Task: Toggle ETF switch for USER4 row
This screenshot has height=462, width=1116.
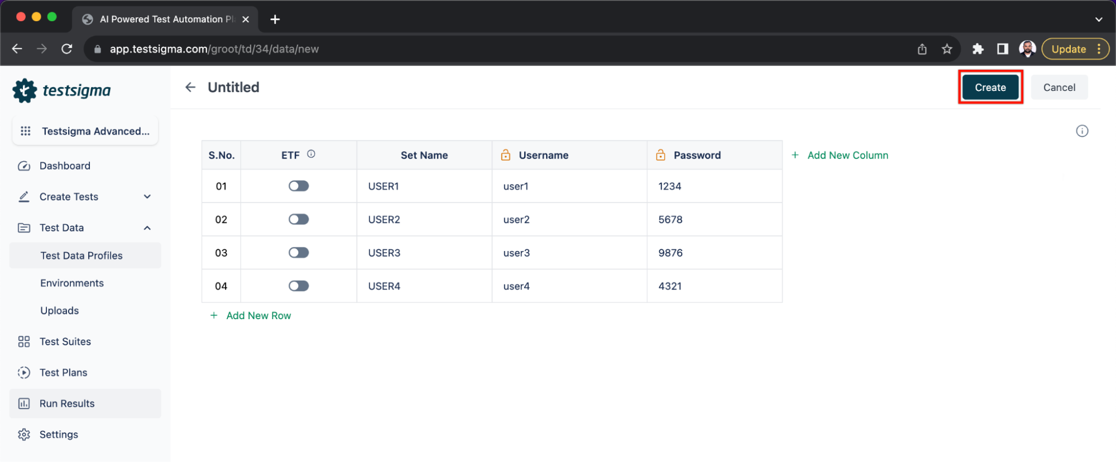Action: point(299,286)
